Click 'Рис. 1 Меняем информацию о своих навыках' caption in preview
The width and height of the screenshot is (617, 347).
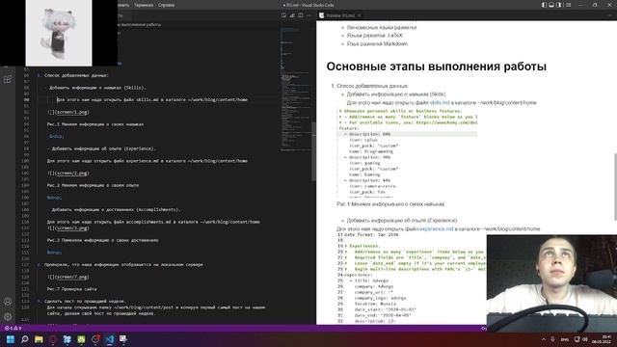click(390, 204)
